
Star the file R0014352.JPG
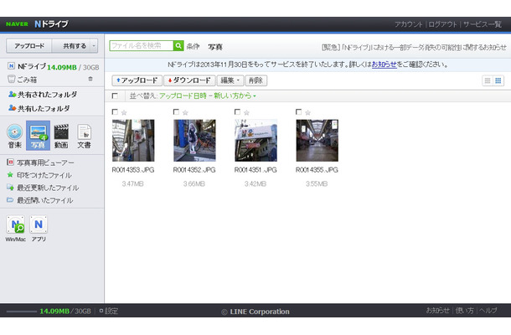tap(185, 112)
